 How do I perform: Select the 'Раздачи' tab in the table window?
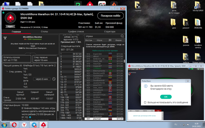point(137,111)
